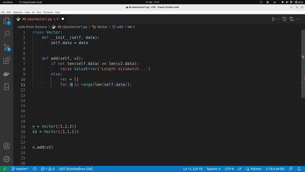Open notifications bell icon
This screenshot has height=172, width=305.
(299, 169)
